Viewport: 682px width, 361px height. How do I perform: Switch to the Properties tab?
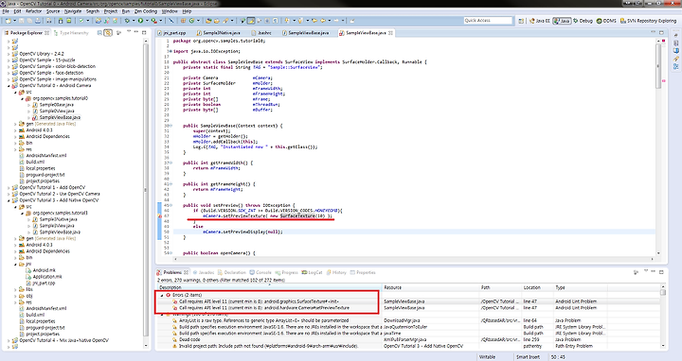click(x=363, y=272)
